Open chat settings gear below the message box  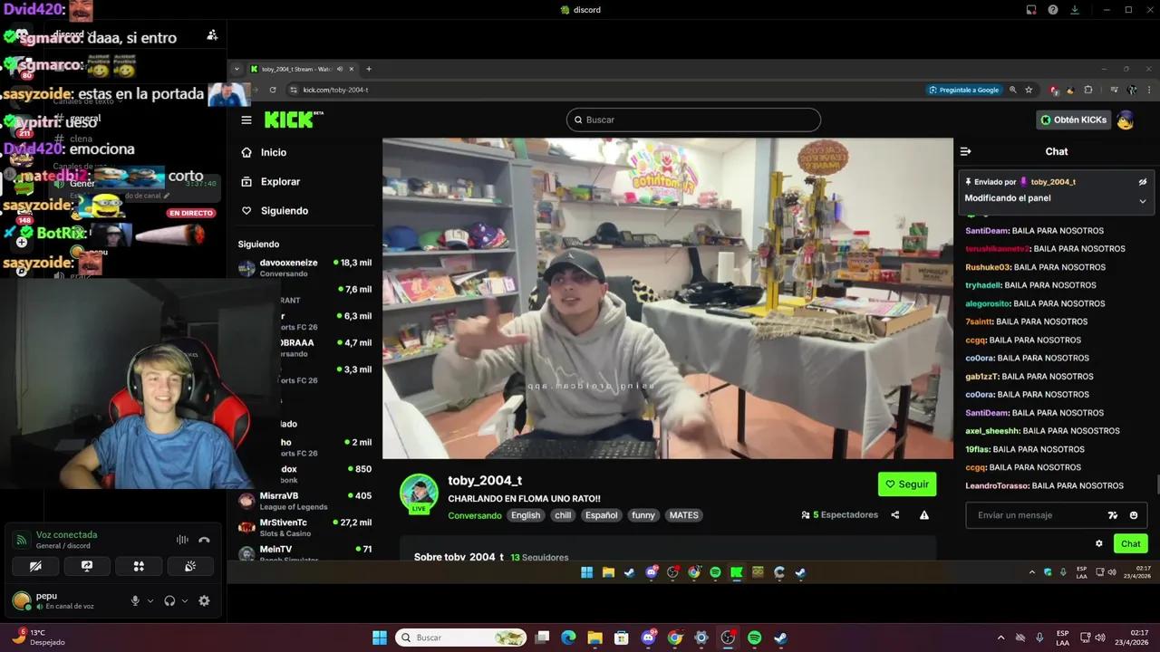pyautogui.click(x=1100, y=543)
